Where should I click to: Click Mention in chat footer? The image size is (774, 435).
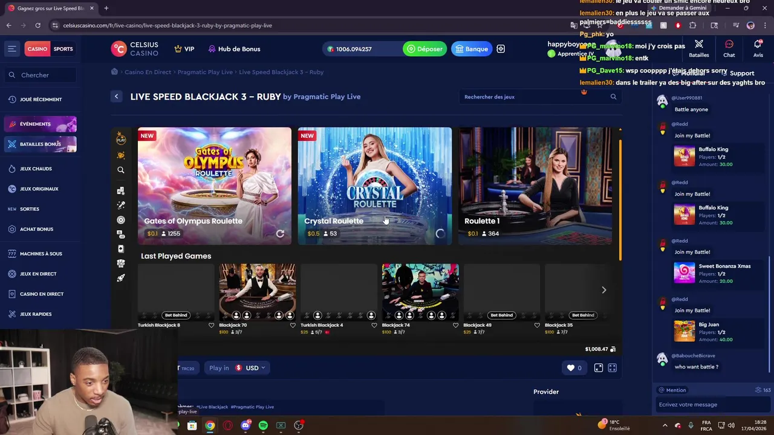tap(672, 390)
